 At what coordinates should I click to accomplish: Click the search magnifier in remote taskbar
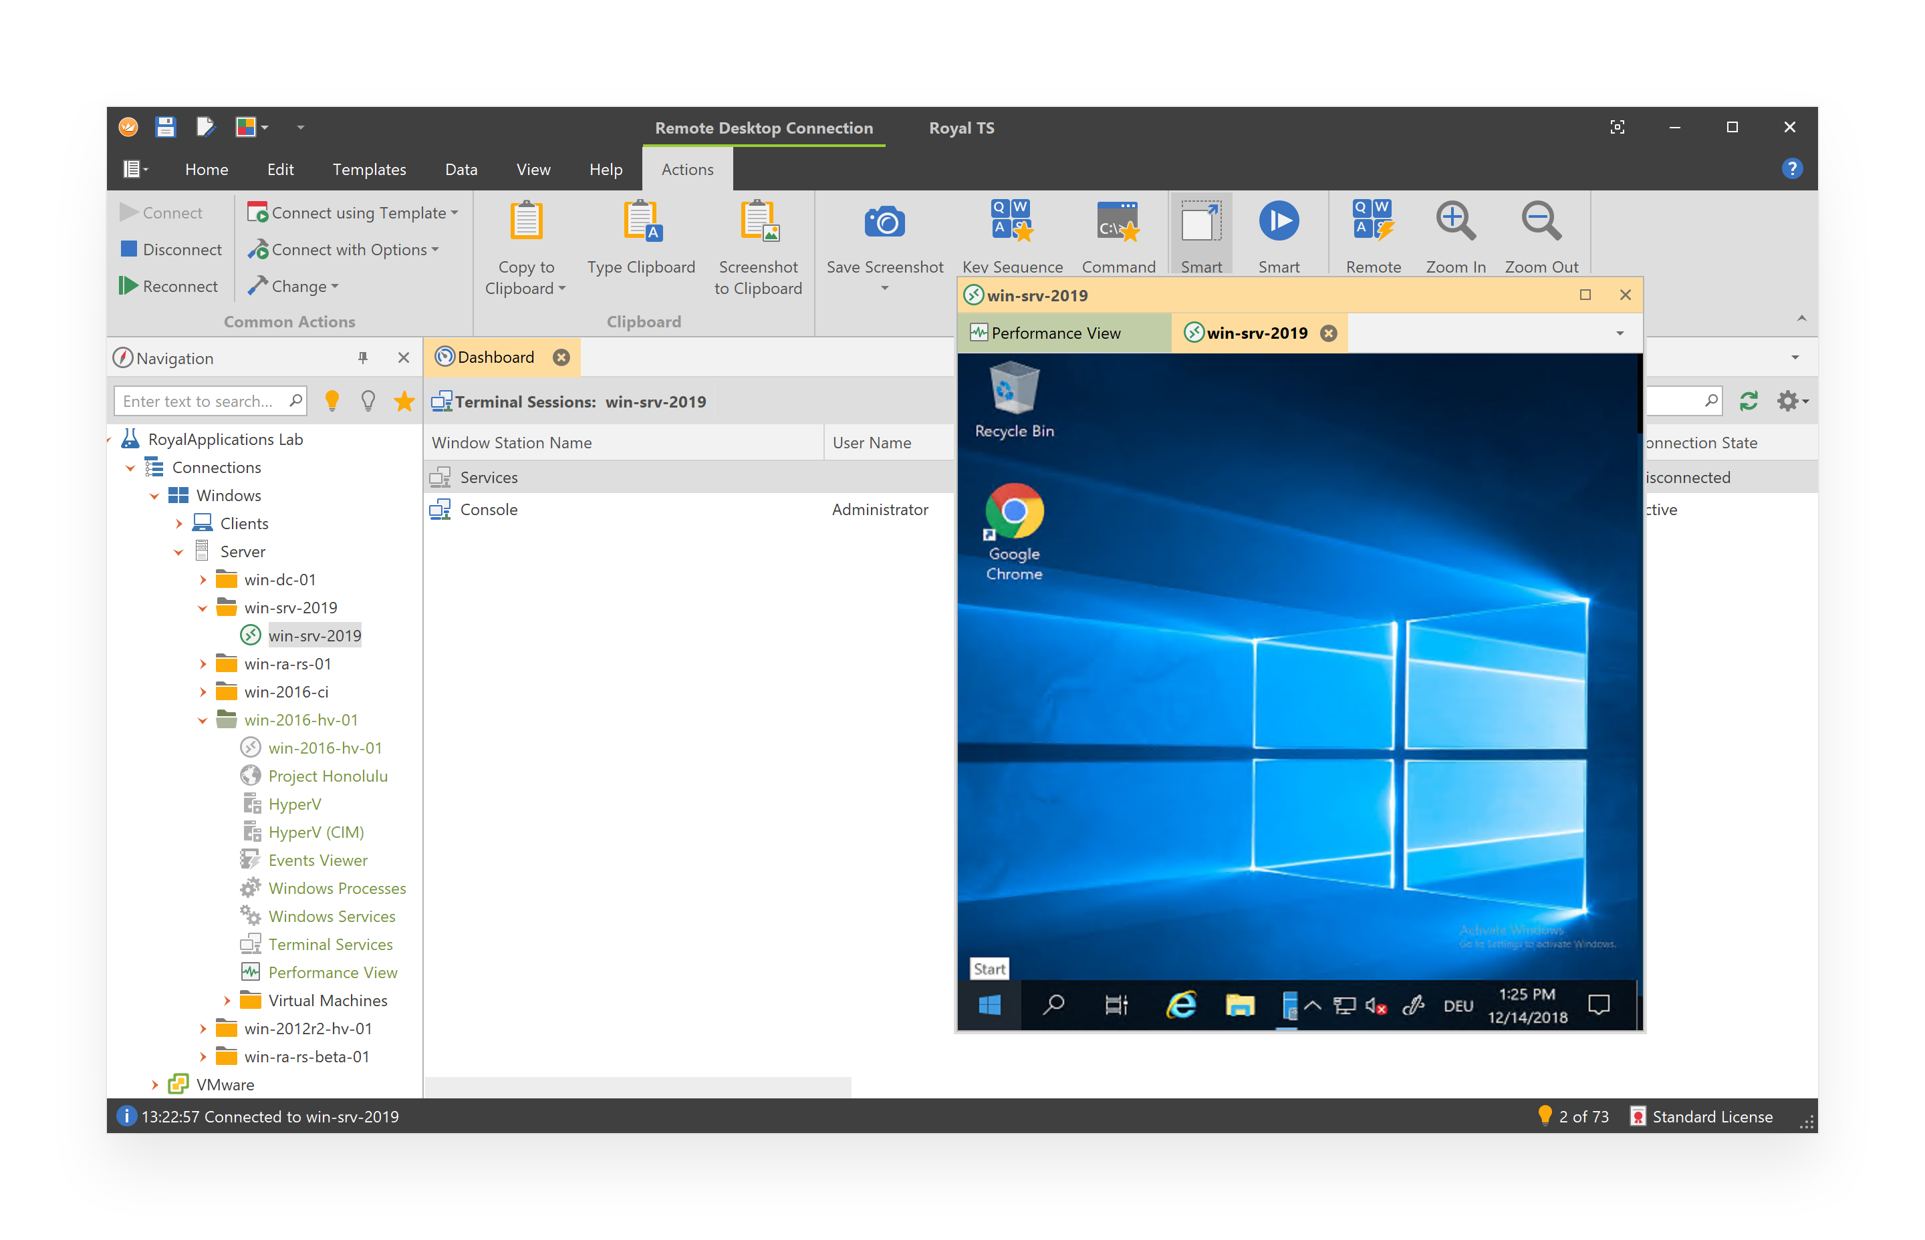(x=1053, y=1005)
